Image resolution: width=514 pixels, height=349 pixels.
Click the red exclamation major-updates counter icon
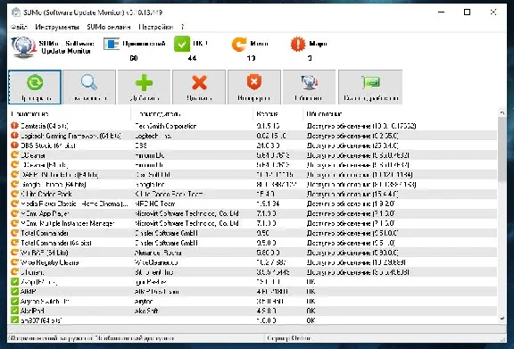tap(298, 44)
